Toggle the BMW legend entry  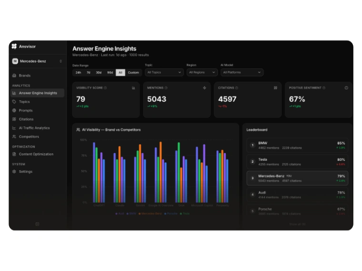click(x=131, y=213)
